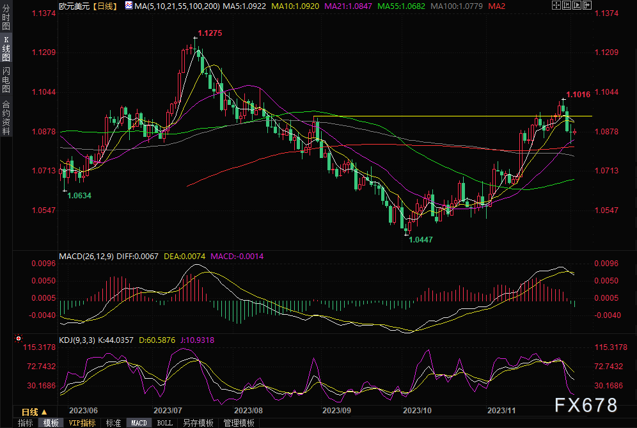The width and height of the screenshot is (637, 428).
Task: Click the MACD(26,12,9) indicator label
Action: [x=86, y=256]
